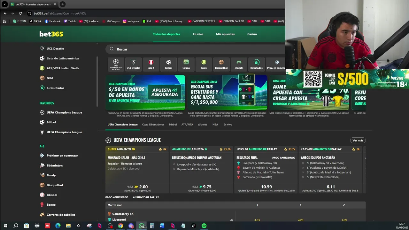Open the eSports shortcut icon

click(x=239, y=65)
